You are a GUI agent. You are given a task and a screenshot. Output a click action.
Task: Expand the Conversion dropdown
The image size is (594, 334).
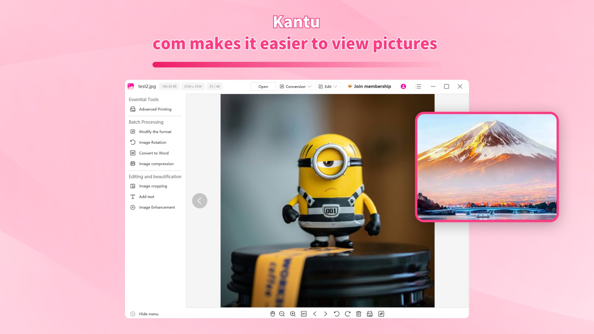pos(295,87)
